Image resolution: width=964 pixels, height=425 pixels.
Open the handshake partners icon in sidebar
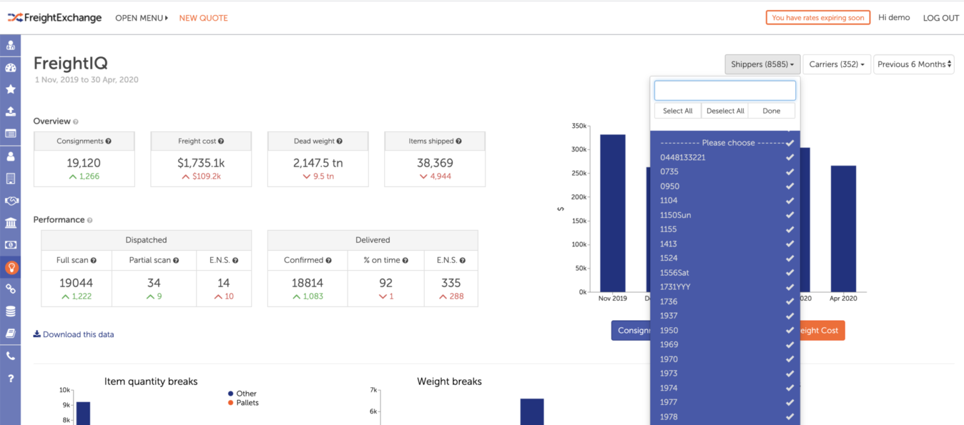pyautogui.click(x=11, y=201)
